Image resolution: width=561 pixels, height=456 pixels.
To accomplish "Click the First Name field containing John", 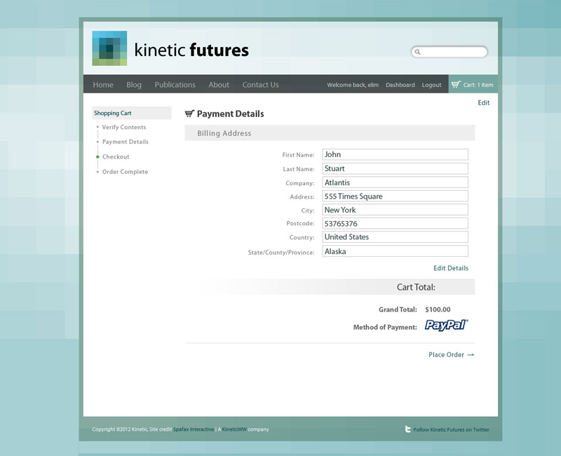I will click(x=395, y=154).
